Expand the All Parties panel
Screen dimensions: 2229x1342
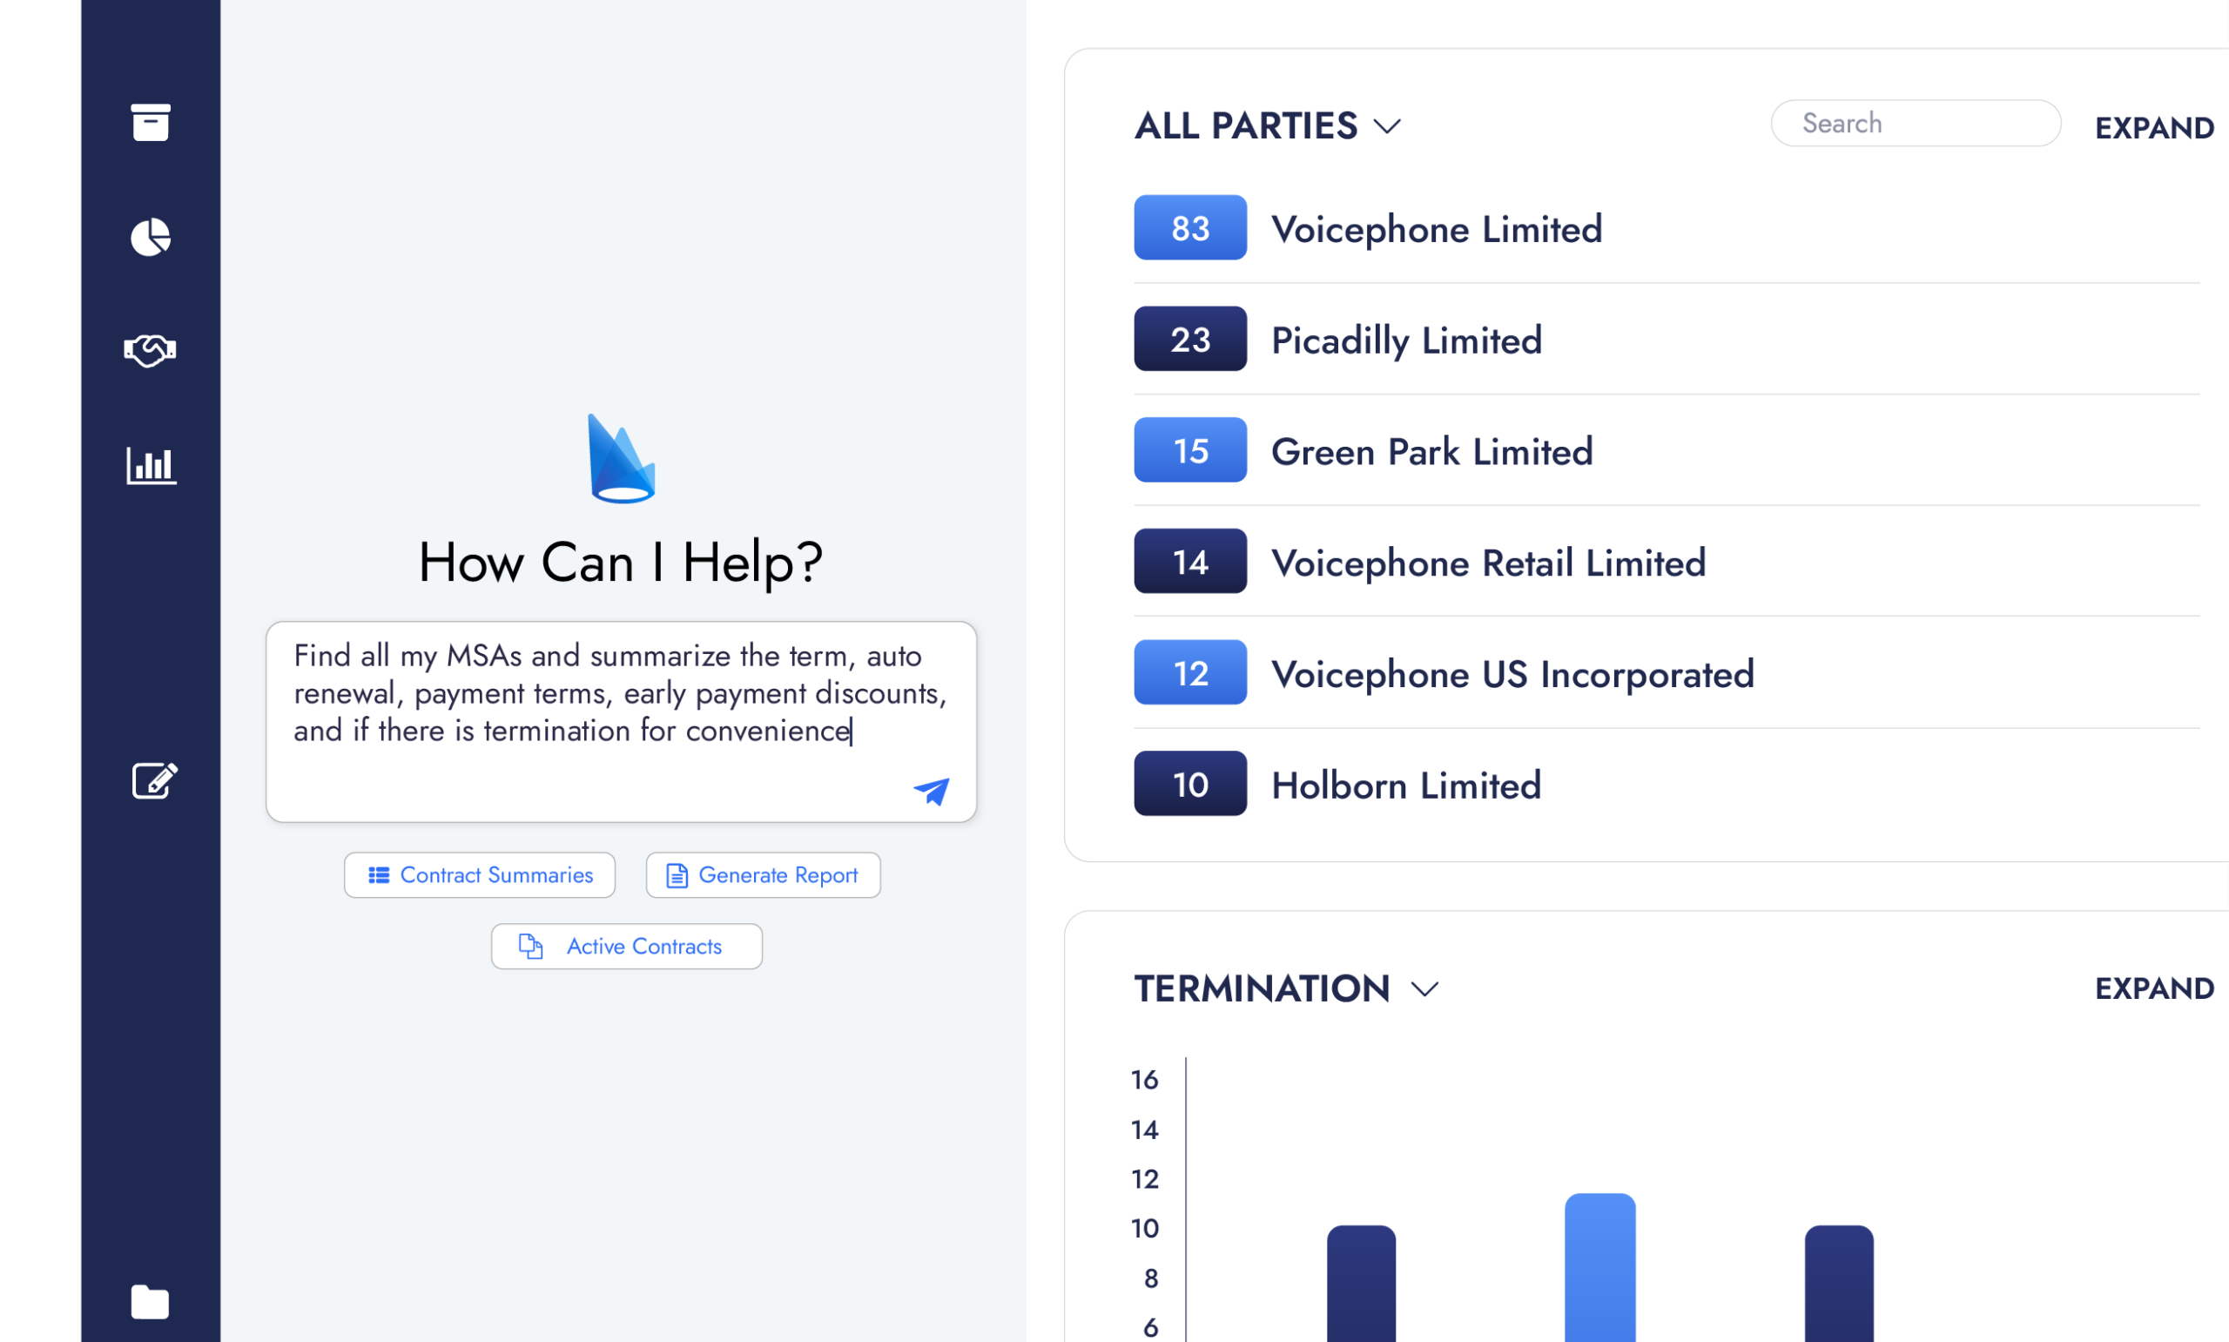(2154, 128)
